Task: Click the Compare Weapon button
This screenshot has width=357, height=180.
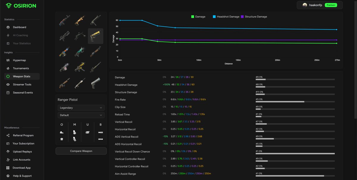Action: [81, 151]
